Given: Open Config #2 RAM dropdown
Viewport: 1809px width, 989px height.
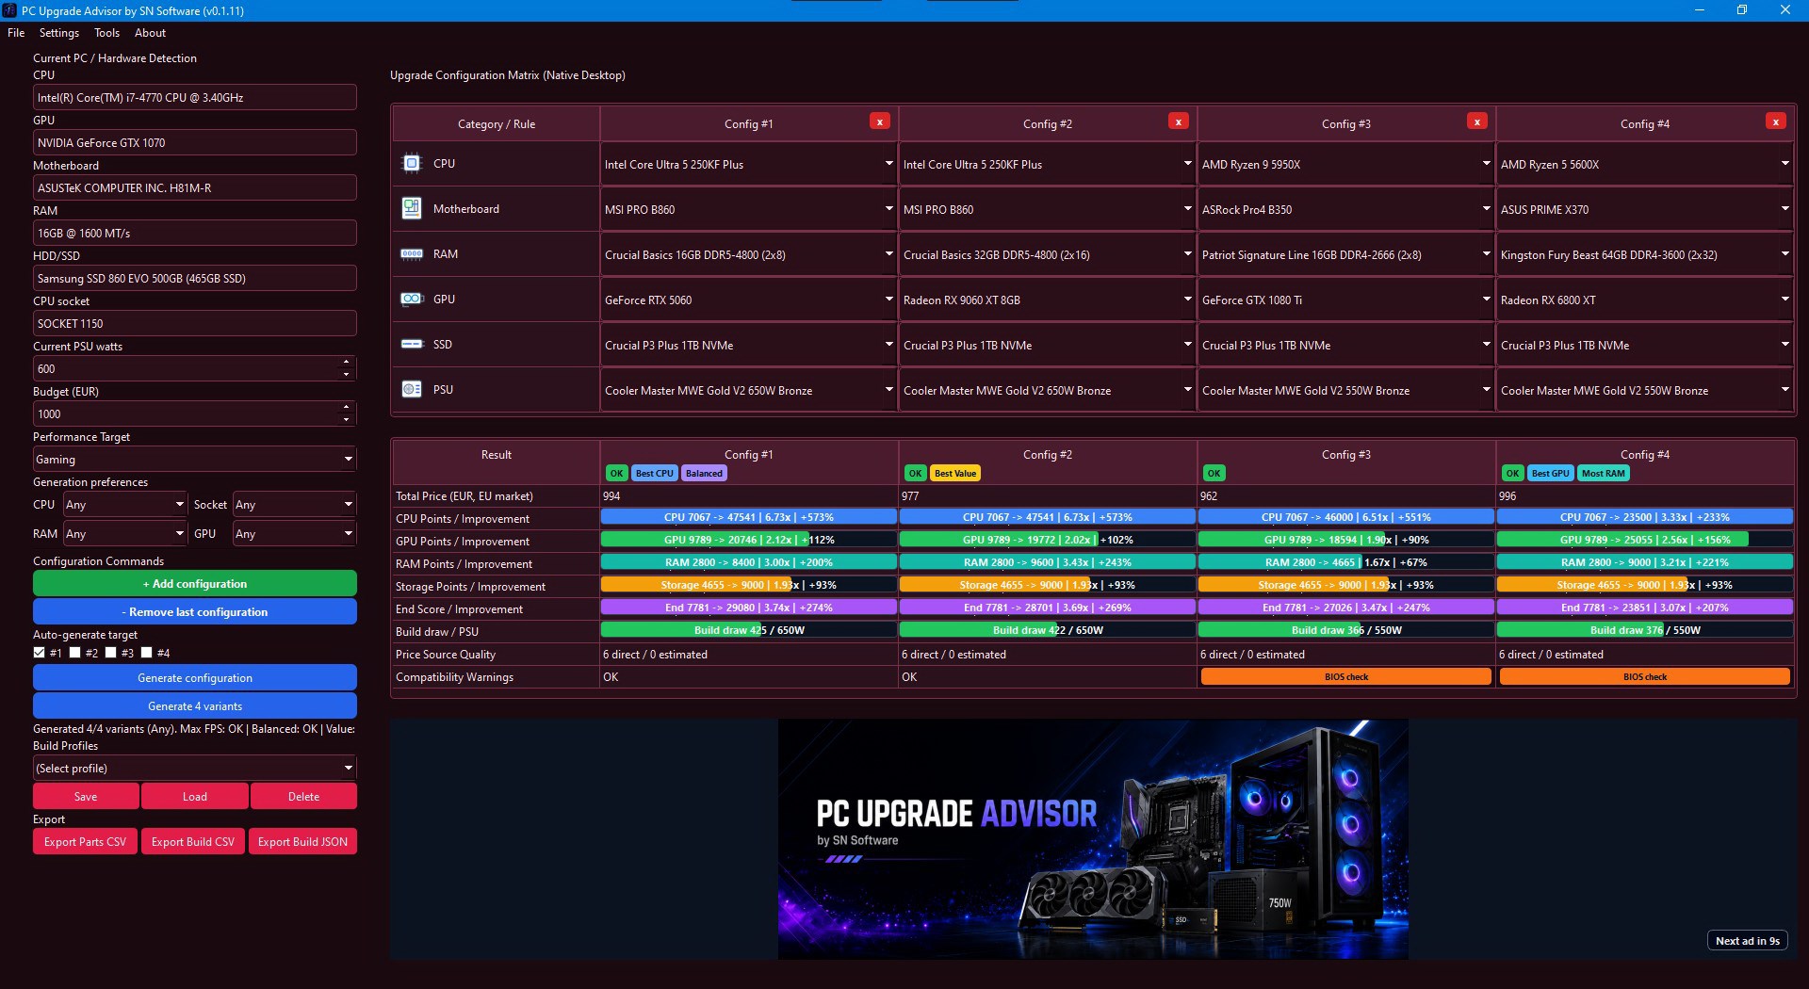Looking at the screenshot, I should tap(1047, 254).
